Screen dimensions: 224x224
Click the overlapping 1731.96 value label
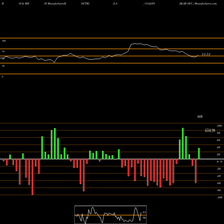pyautogui.click(x=210, y=129)
